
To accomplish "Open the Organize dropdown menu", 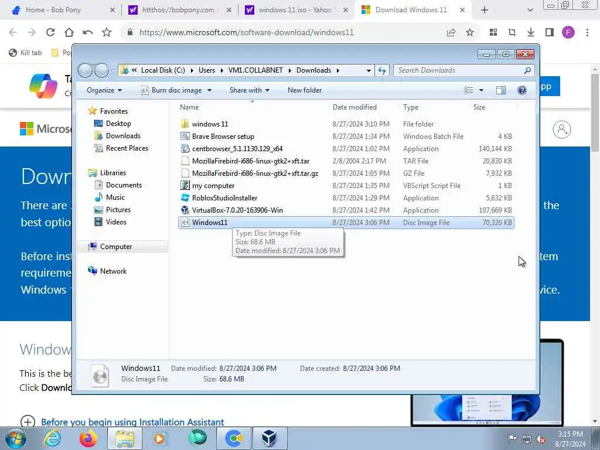I will [x=104, y=90].
